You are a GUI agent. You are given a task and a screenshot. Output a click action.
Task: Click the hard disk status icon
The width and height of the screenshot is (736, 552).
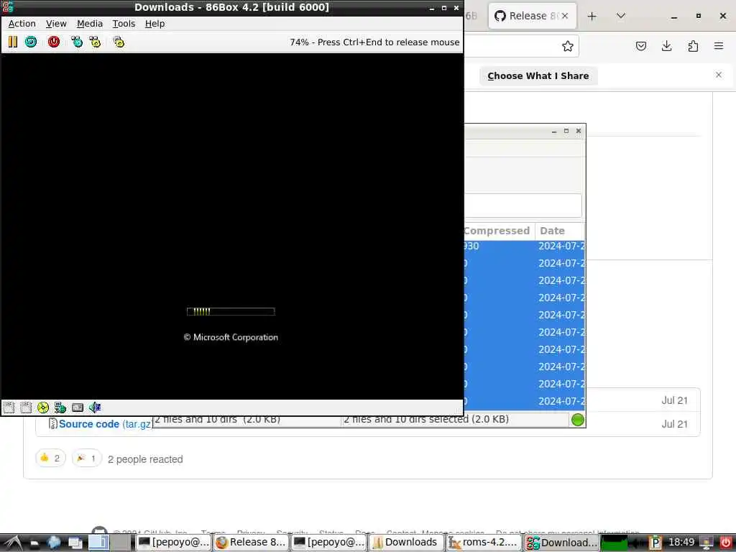78,408
